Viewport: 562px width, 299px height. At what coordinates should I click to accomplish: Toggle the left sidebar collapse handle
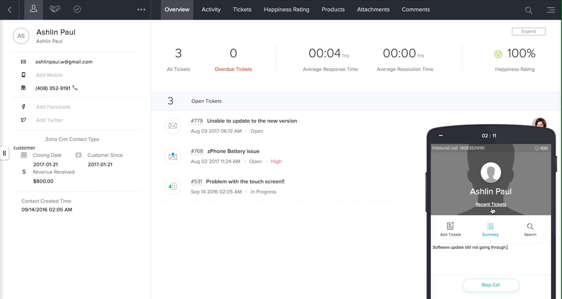[4, 153]
